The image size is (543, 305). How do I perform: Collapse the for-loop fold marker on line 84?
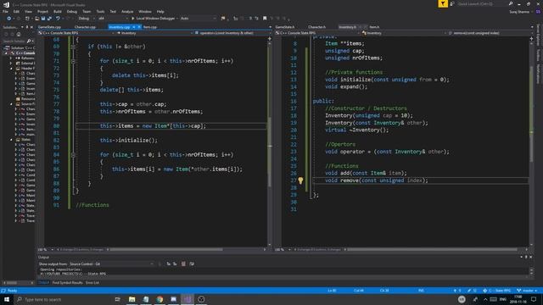tap(73, 155)
